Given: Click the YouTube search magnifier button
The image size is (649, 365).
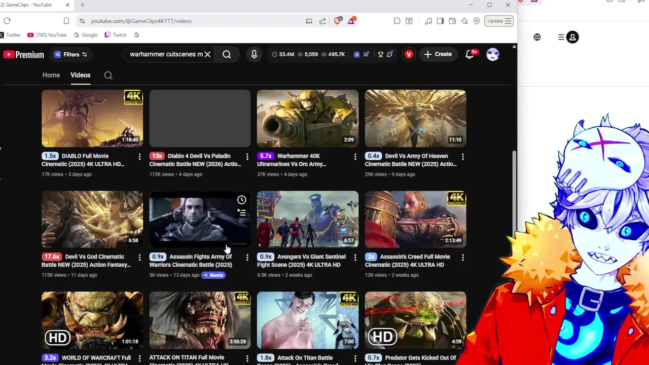Looking at the screenshot, I should pos(227,54).
